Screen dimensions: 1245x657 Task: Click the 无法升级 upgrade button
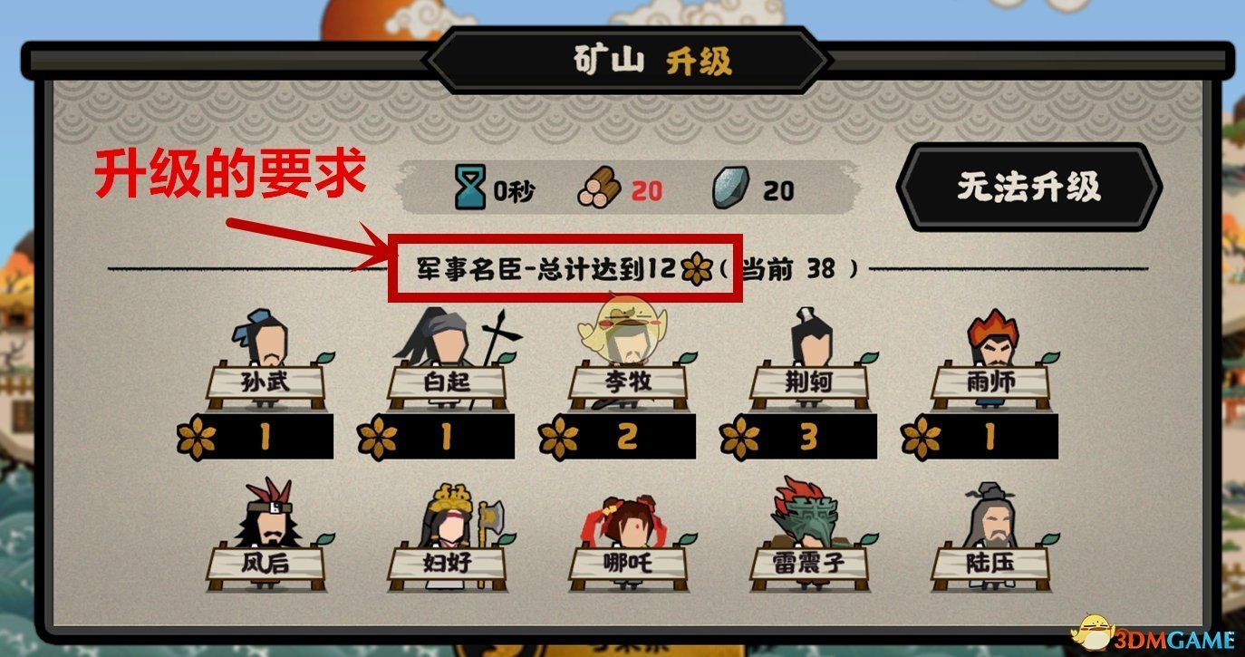[x=1029, y=188]
